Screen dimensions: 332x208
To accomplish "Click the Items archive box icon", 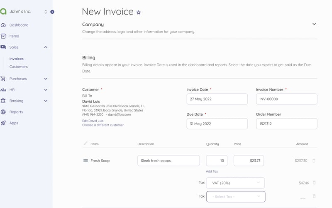I will click(3, 36).
